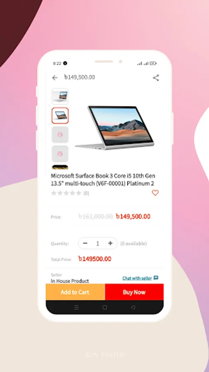Select fourth placeholder thumbnail
209x372 pixels.
click(x=60, y=154)
